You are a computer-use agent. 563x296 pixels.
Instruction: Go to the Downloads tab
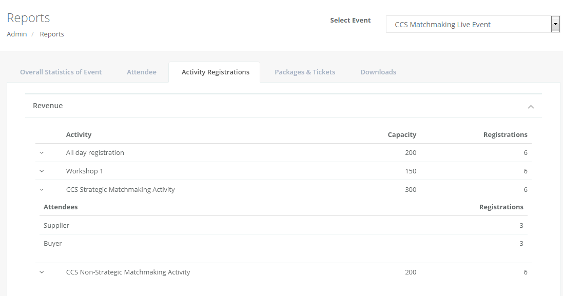point(378,72)
